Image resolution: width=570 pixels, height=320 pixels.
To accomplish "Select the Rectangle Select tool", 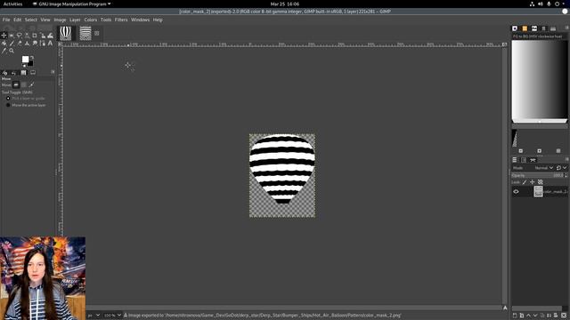I will pyautogui.click(x=12, y=36).
